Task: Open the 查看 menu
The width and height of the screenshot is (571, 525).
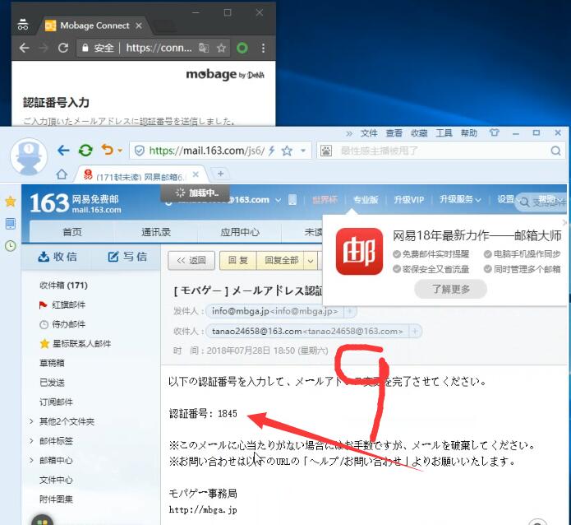Action: (x=394, y=133)
